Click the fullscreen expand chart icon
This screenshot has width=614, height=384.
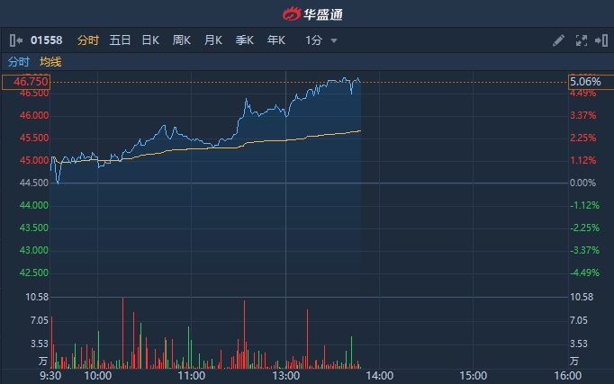click(581, 40)
